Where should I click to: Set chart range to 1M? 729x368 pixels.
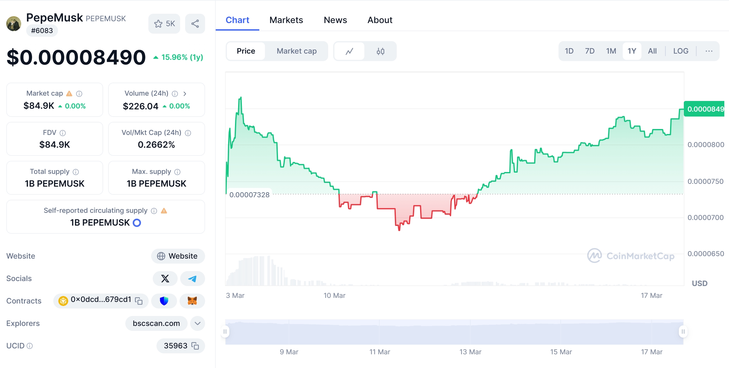(611, 51)
